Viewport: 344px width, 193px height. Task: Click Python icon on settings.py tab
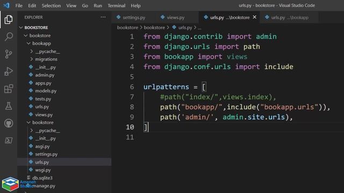(x=119, y=17)
